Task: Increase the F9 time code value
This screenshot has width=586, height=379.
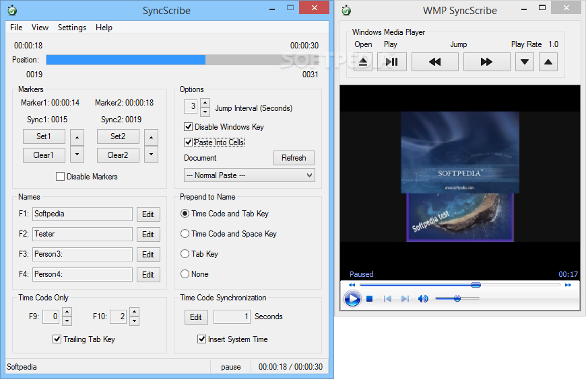Action: coord(67,312)
